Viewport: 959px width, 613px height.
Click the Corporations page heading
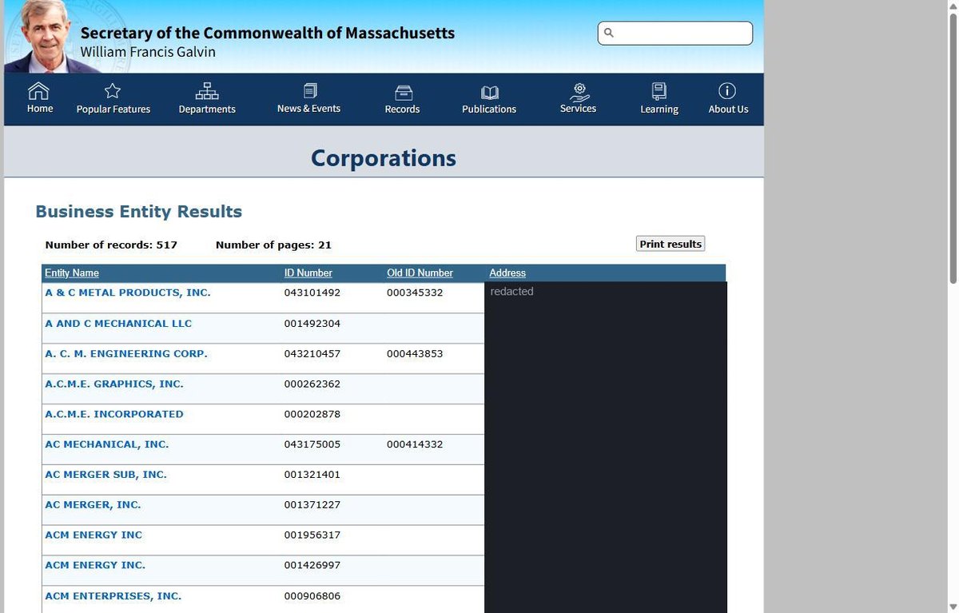pos(384,157)
